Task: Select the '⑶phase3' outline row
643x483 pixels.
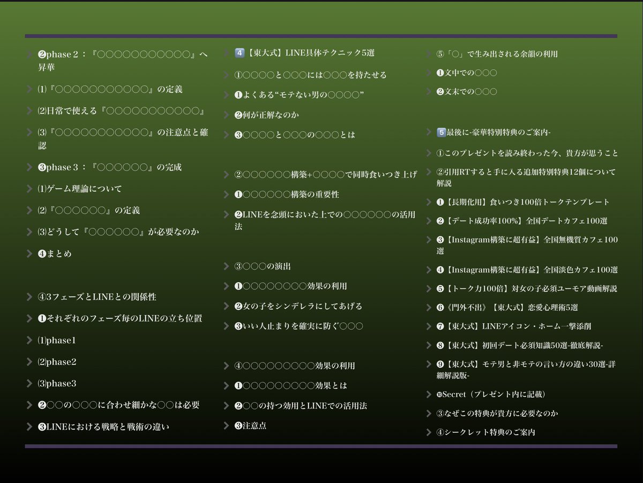Action: [x=57, y=384]
